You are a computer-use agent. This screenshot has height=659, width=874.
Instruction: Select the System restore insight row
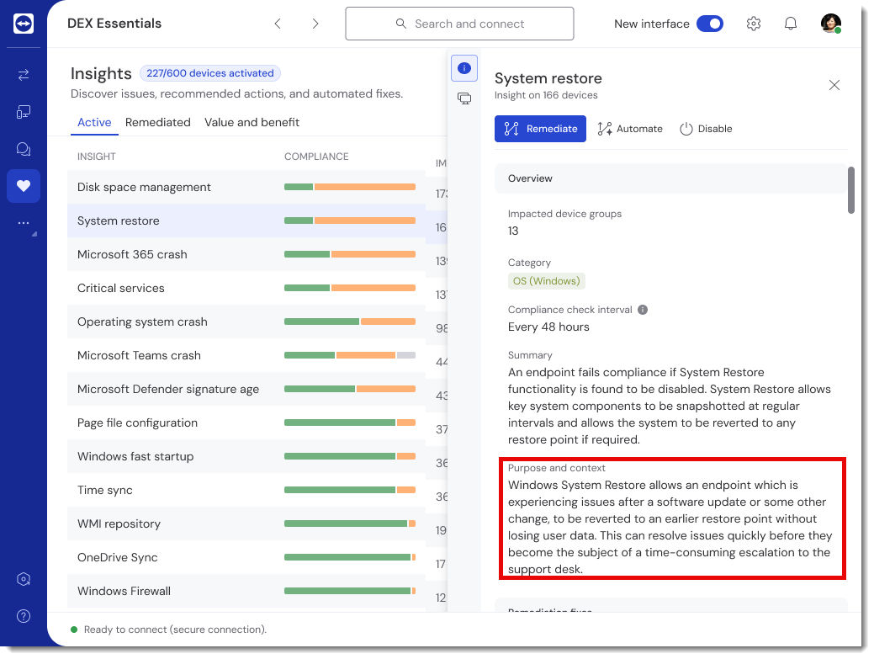246,221
